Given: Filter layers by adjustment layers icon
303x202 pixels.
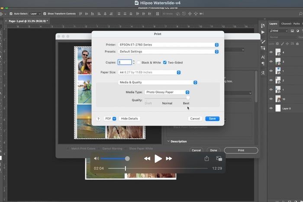Looking at the screenshot, I should (x=298, y=31).
